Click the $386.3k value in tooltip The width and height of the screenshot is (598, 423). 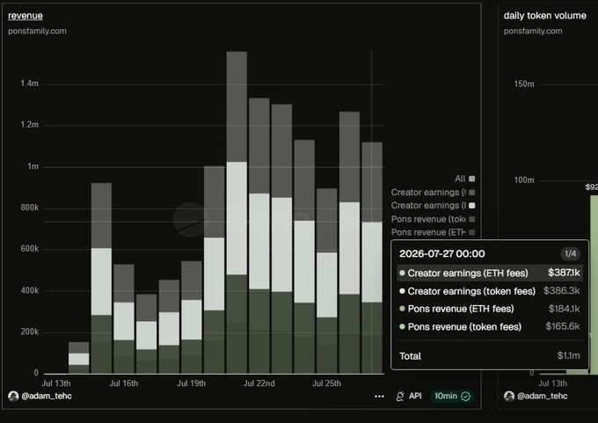[x=561, y=290]
